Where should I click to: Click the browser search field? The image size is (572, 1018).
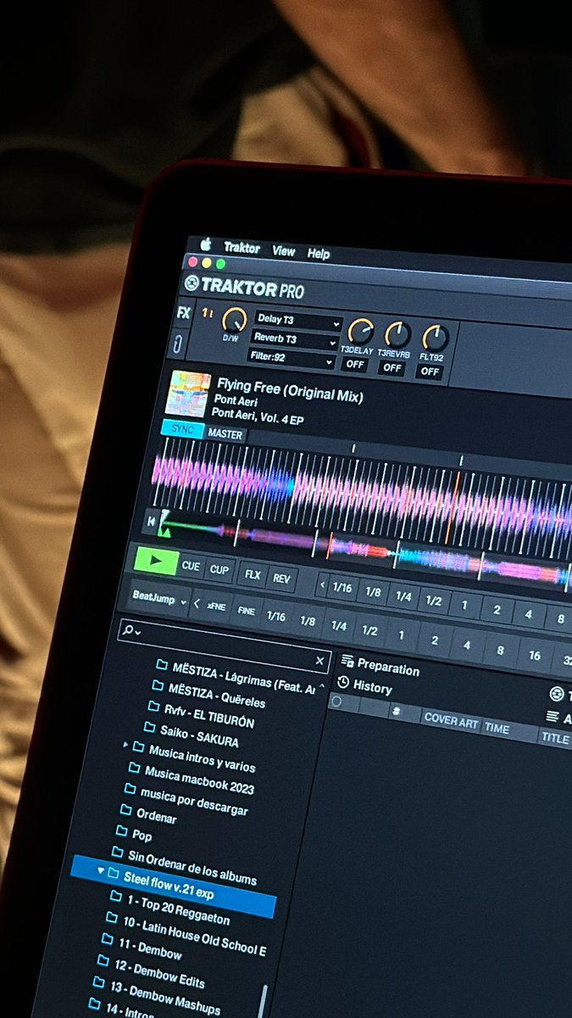(225, 646)
